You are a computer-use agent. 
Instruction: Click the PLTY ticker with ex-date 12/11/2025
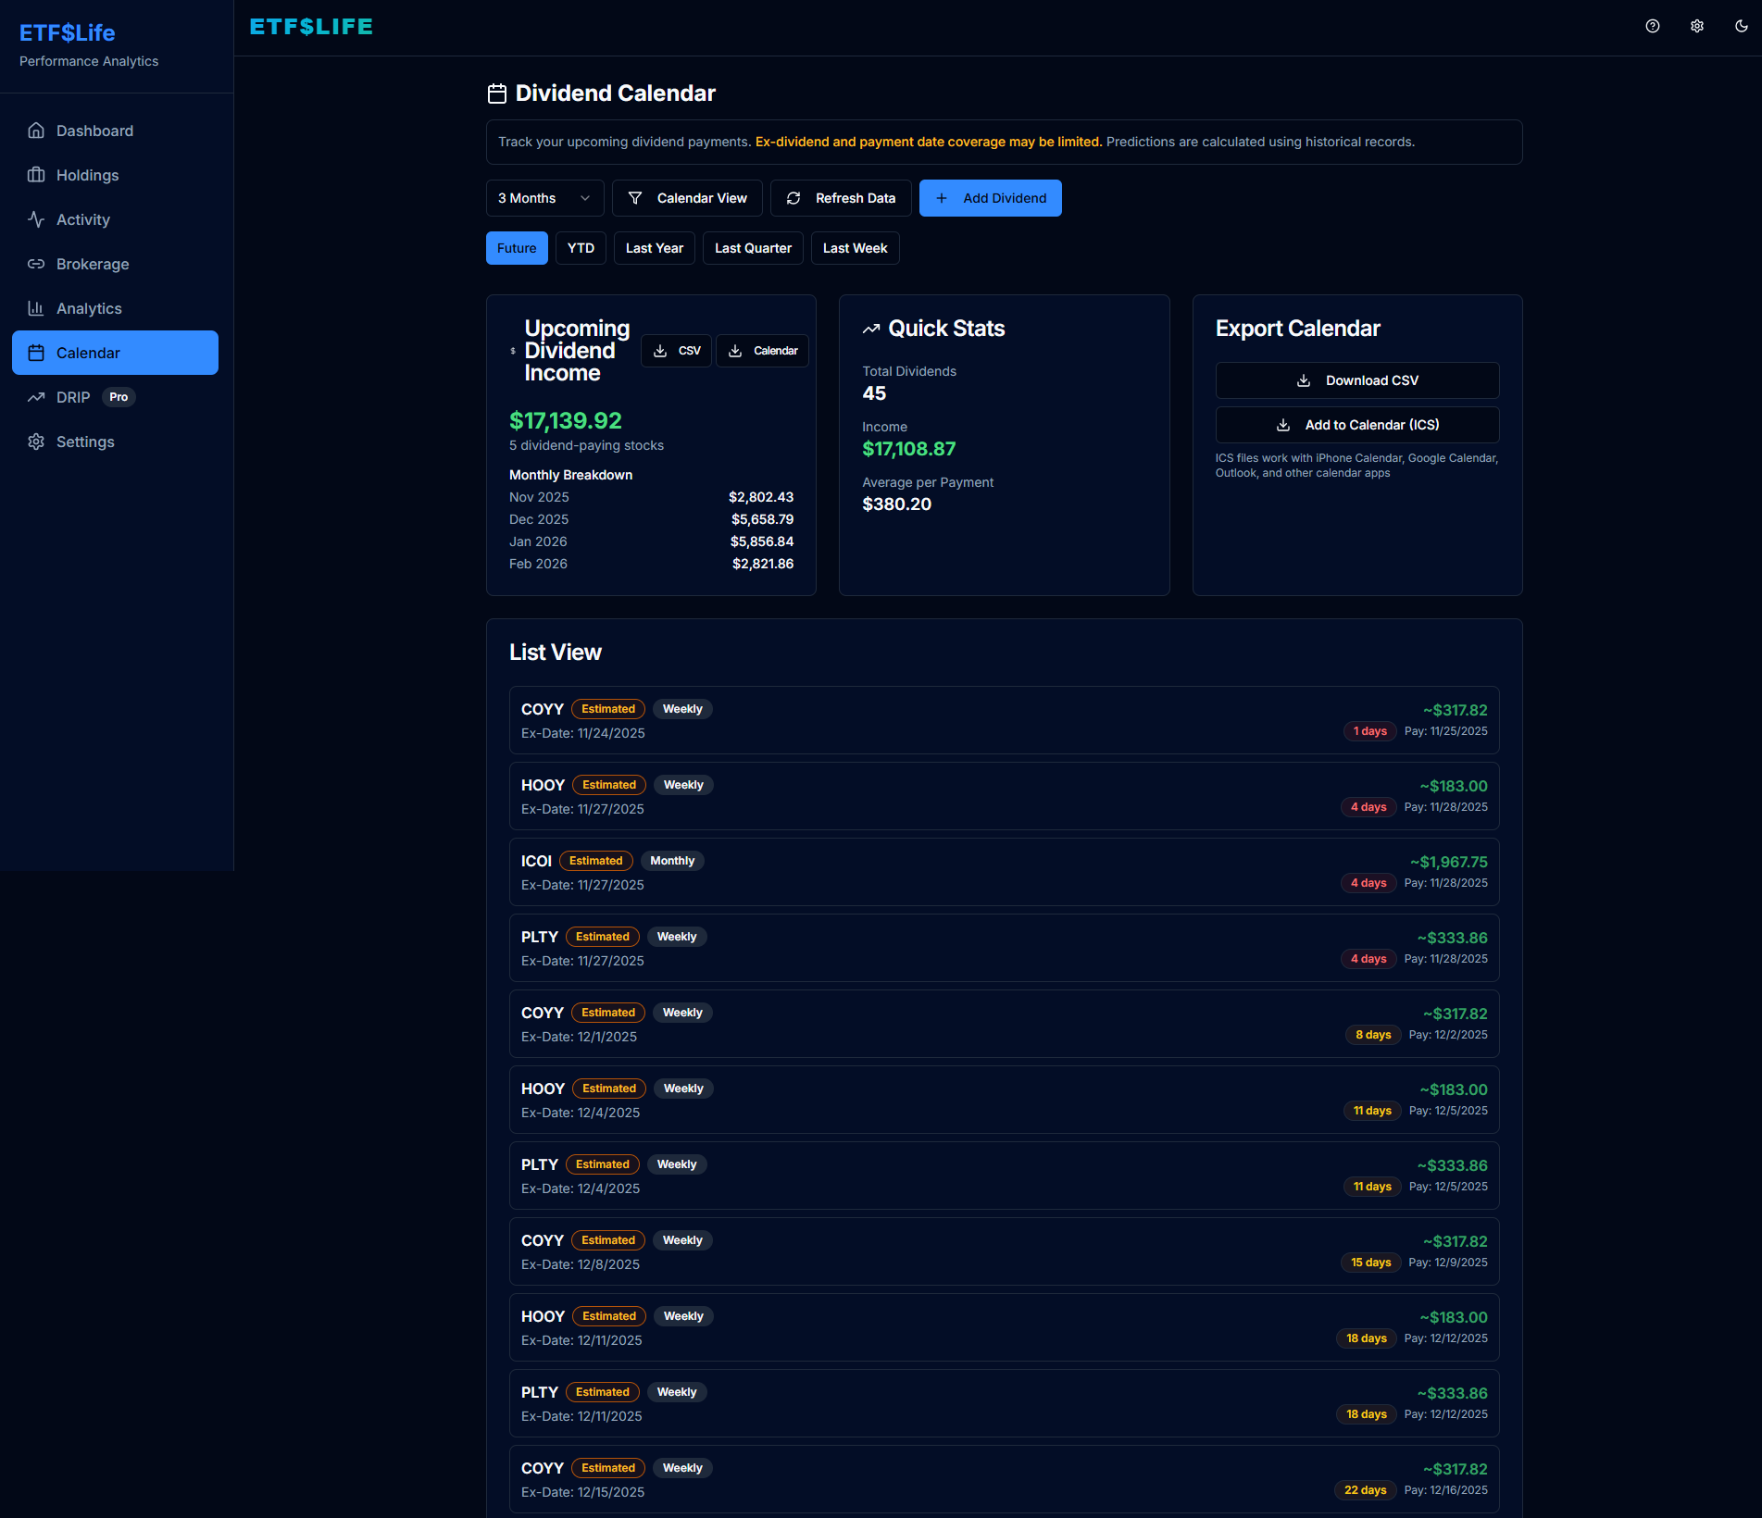pyautogui.click(x=540, y=1392)
